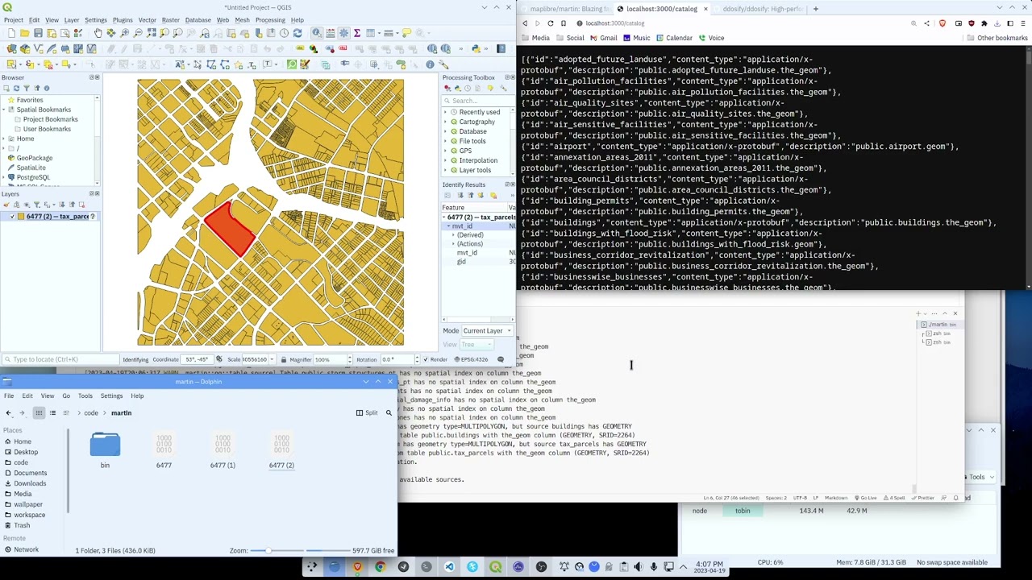
Task: Filter the Browser panel
Action: click(27, 88)
